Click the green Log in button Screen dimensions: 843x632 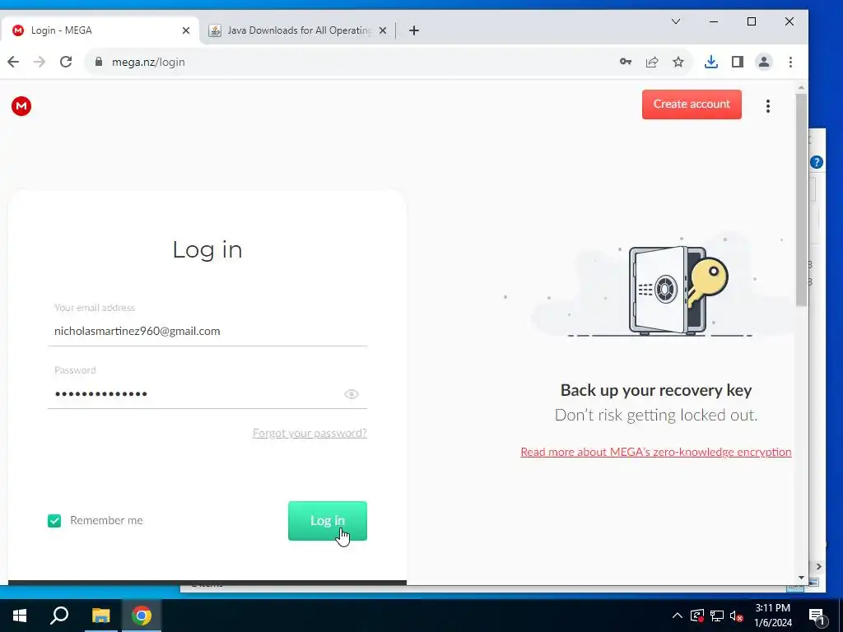click(x=328, y=520)
